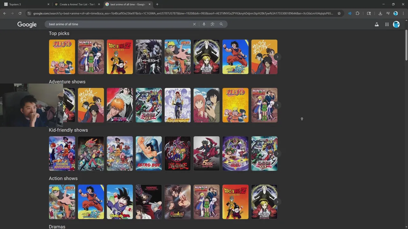The height and width of the screenshot is (229, 408).
Task: Open Death Note poster in Top picks
Action: tap(149, 57)
